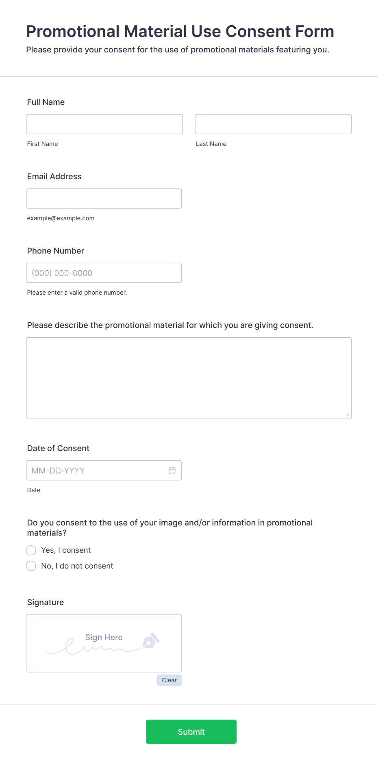
Task: Click the MM-DD-YYYY date field
Action: click(104, 470)
